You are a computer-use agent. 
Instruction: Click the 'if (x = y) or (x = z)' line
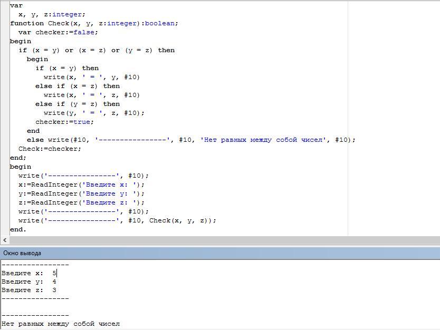[x=97, y=50]
